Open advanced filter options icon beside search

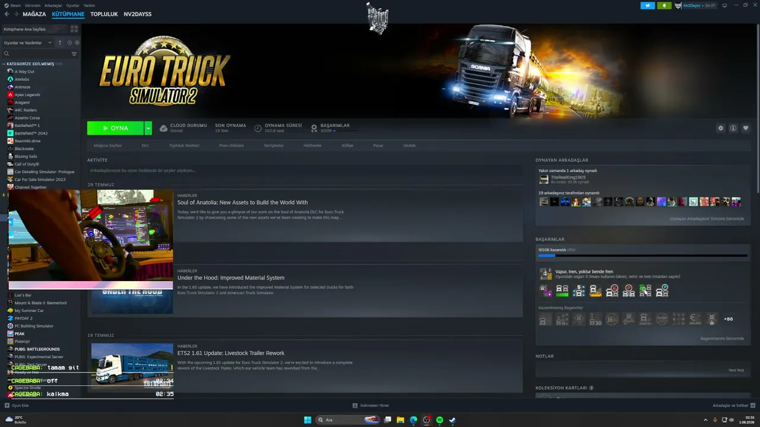[x=74, y=54]
